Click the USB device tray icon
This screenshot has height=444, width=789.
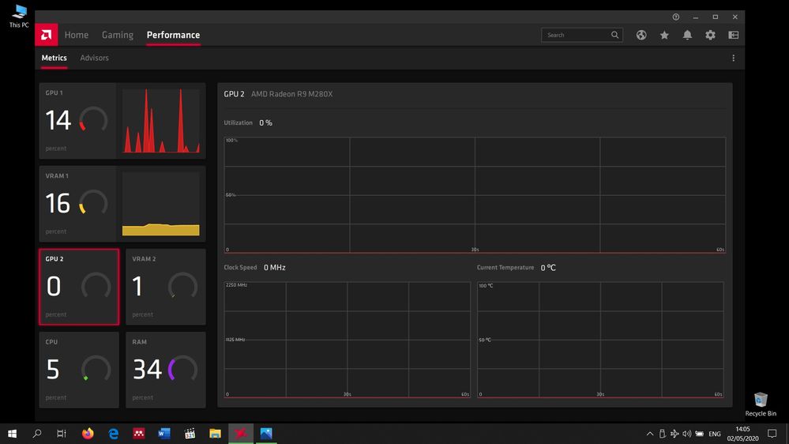click(662, 434)
